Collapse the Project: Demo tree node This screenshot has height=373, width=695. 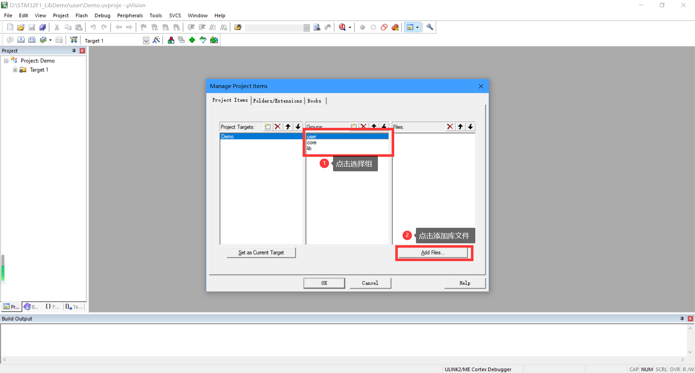click(6, 61)
